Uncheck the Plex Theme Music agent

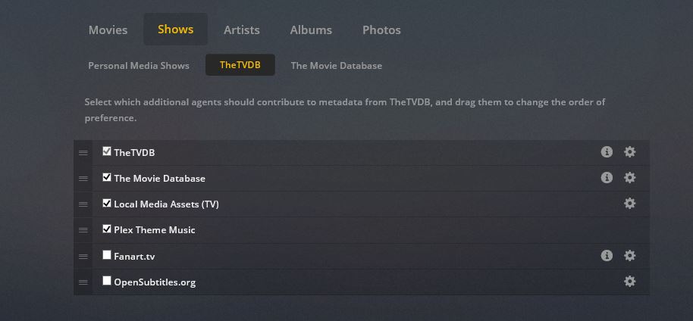[x=106, y=229]
